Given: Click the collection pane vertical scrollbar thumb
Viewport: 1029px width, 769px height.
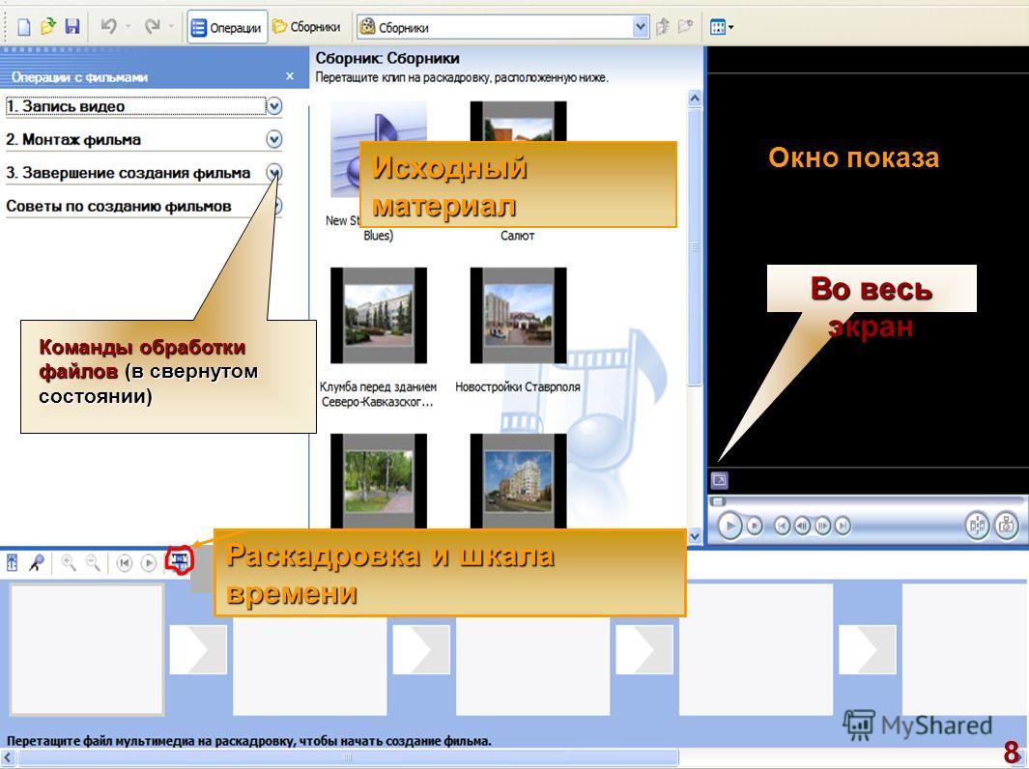Looking at the screenshot, I should 695,248.
